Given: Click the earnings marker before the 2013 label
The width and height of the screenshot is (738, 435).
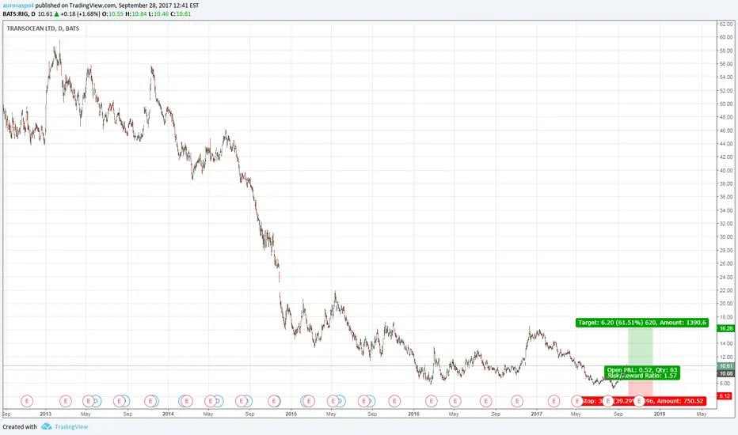Looking at the screenshot, I should point(27,401).
